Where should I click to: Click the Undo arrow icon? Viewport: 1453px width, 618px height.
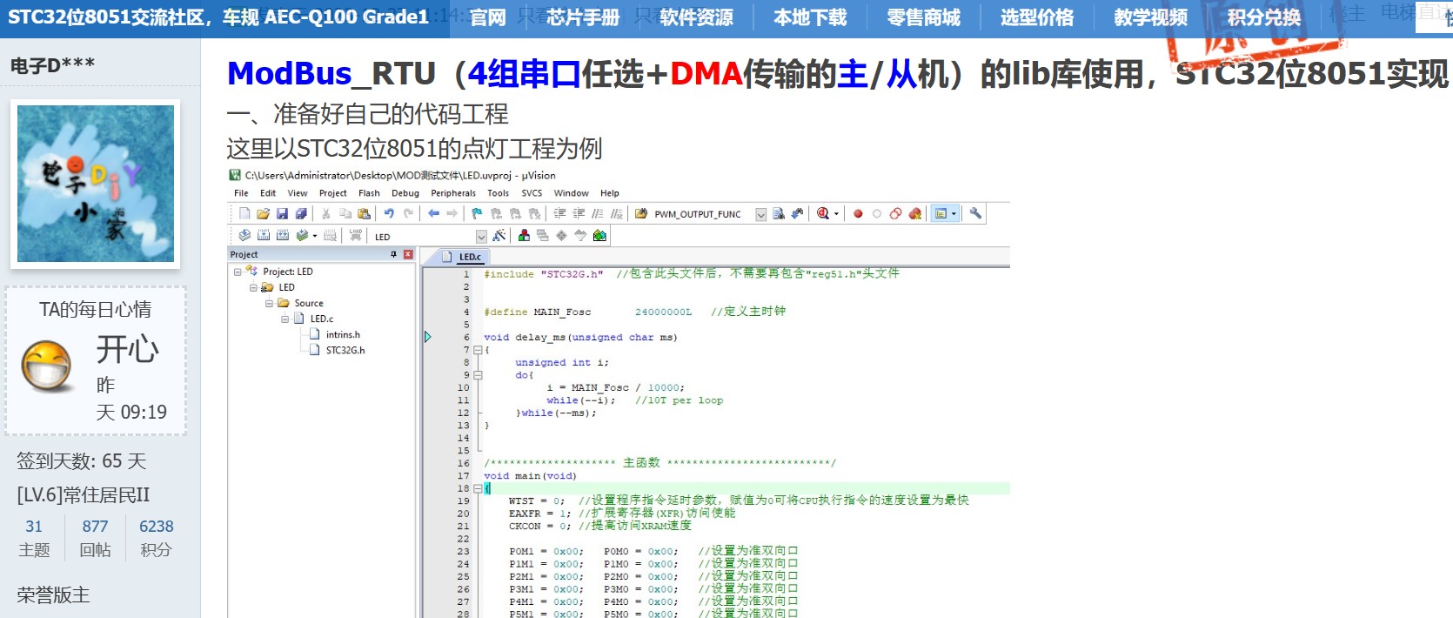389,213
